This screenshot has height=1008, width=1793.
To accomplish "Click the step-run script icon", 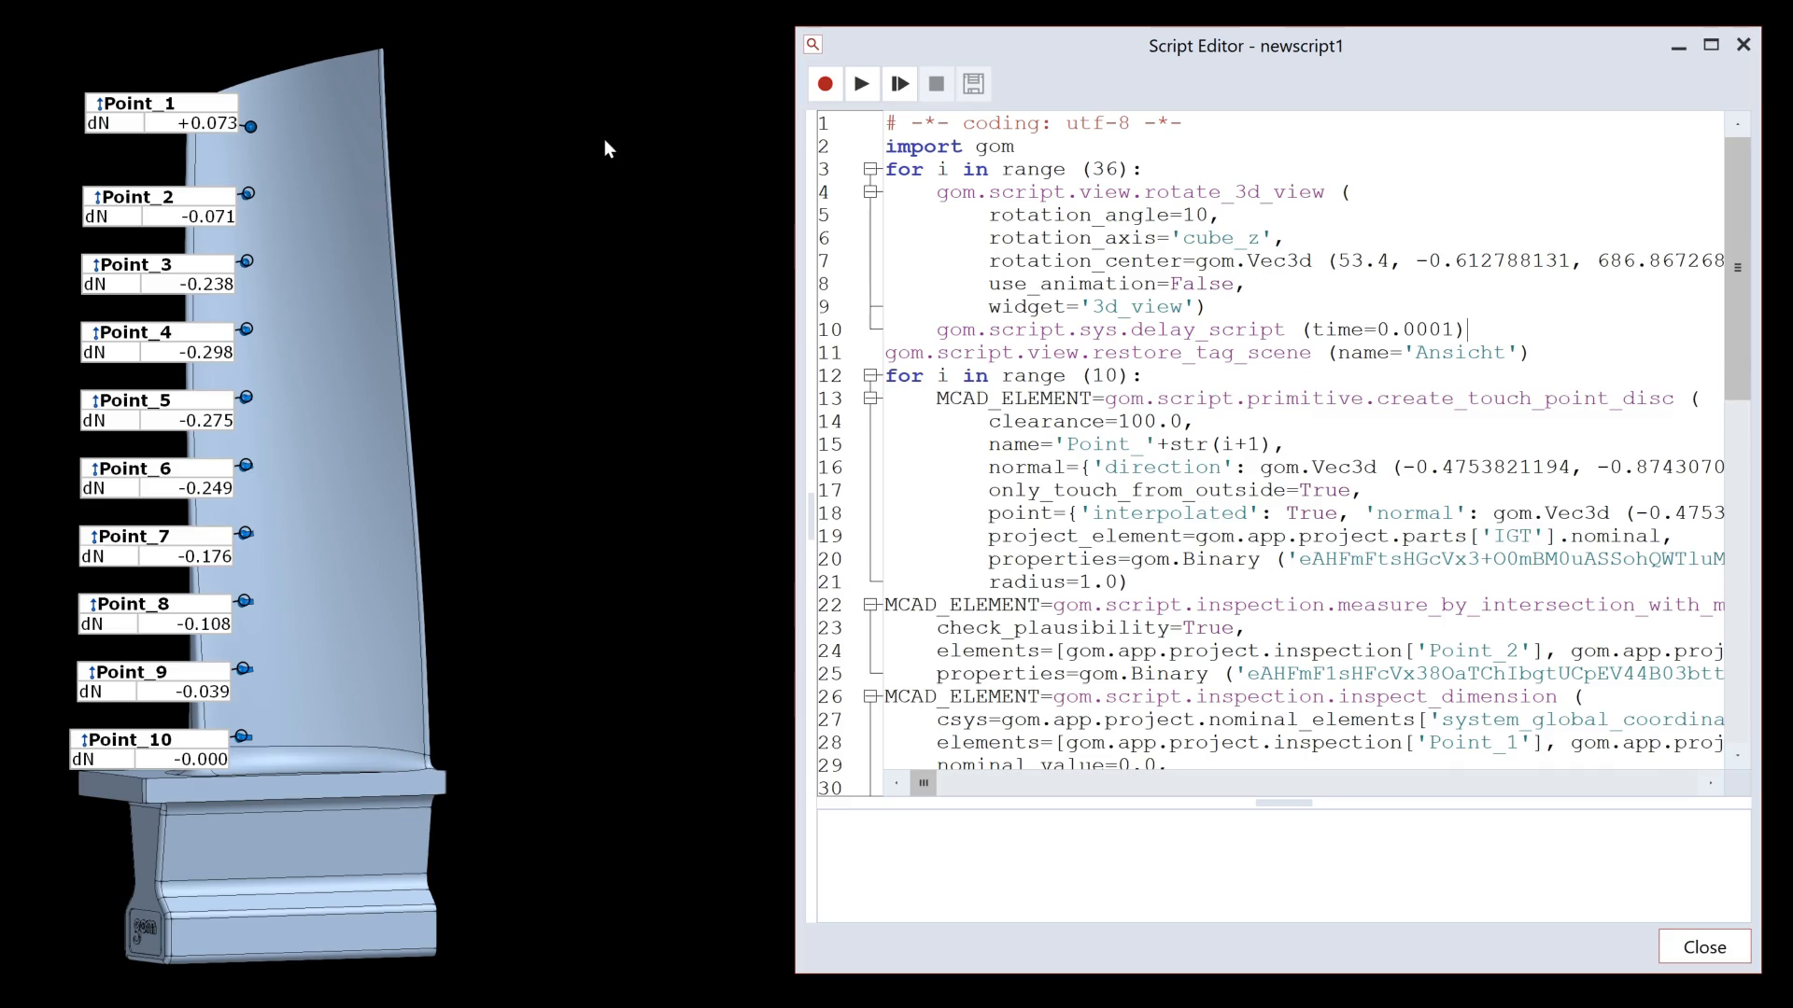I will pyautogui.click(x=899, y=84).
